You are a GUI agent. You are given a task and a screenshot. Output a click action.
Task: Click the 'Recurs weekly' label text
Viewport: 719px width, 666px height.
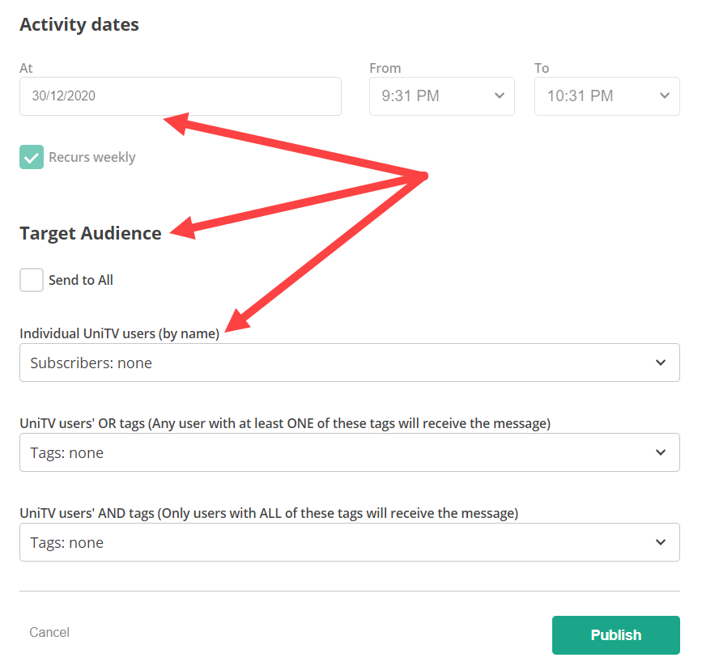(92, 158)
